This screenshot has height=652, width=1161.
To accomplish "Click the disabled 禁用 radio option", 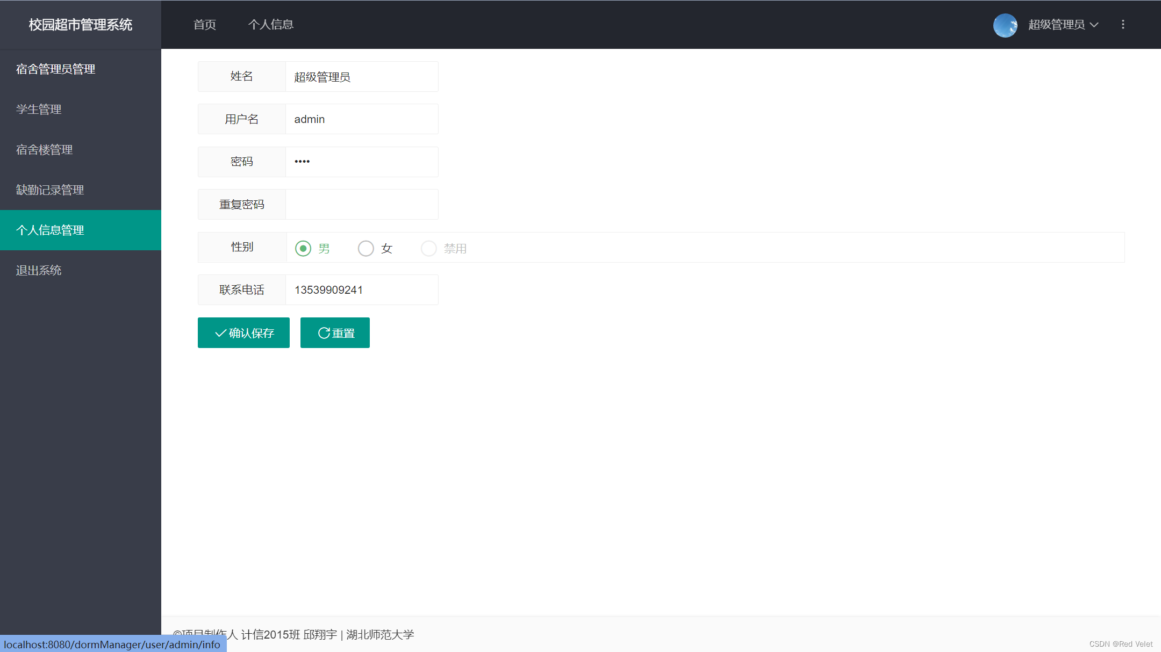I will click(429, 248).
